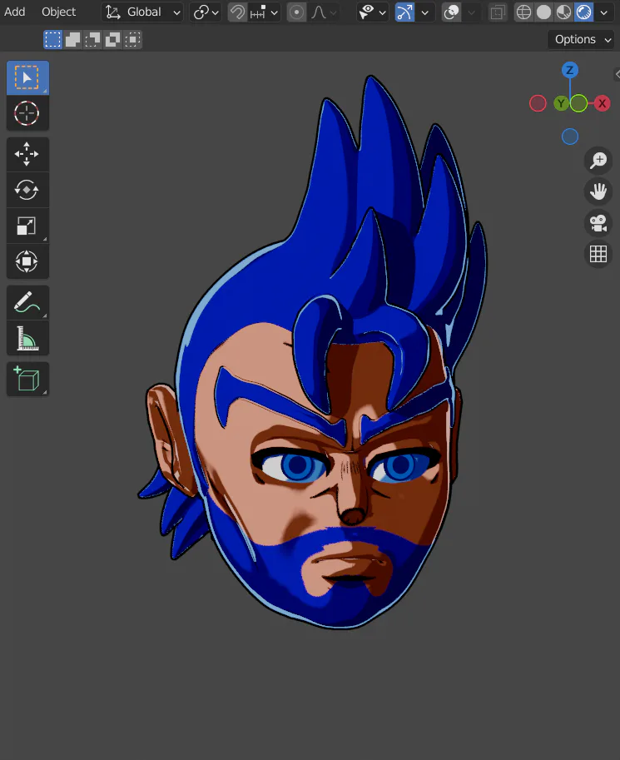620x760 pixels.
Task: Click the unlabeled green circle on gizmo
Action: click(578, 103)
